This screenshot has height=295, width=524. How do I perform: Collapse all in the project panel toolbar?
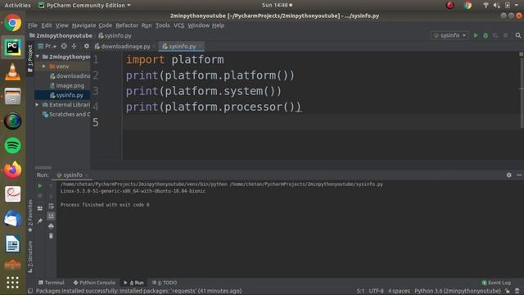coord(75,46)
